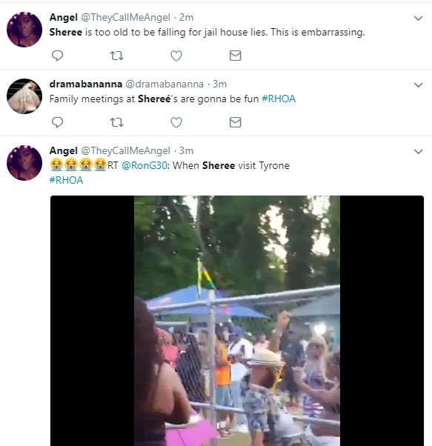432x446 pixels.
Task: Open the dropdown chevron on dramabananna's tweet
Action: point(418,84)
